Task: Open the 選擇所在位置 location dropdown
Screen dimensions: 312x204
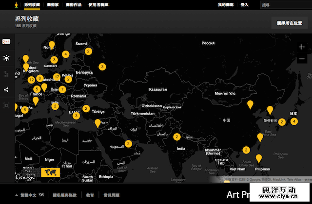Action: pyautogui.click(x=289, y=23)
